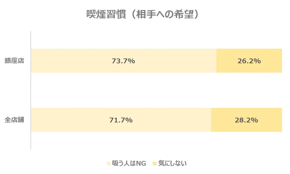The height and width of the screenshot is (174, 290).
Task: Click 銀座店 light bar left of 73.7%
Action: pos(69,61)
